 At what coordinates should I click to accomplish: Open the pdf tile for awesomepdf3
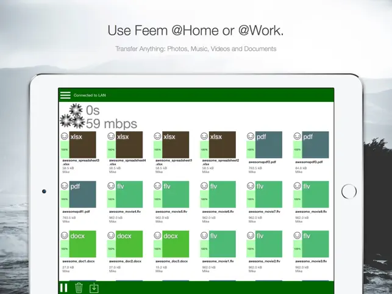pyautogui.click(x=316, y=145)
